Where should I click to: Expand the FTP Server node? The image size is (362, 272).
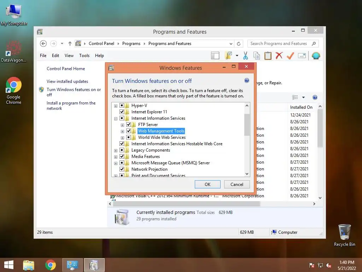(x=122, y=125)
